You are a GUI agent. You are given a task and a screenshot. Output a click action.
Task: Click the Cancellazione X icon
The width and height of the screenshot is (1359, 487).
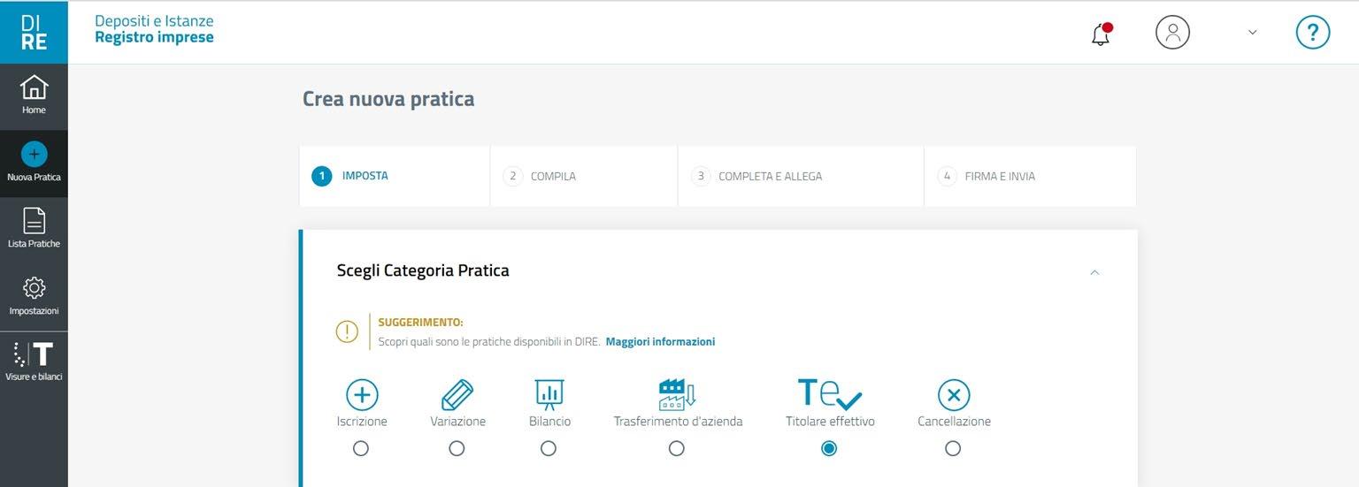tap(954, 395)
